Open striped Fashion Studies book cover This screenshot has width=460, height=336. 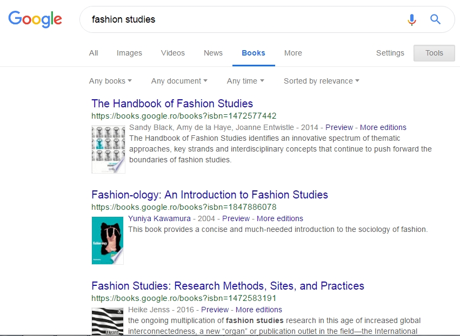pyautogui.click(x=108, y=321)
